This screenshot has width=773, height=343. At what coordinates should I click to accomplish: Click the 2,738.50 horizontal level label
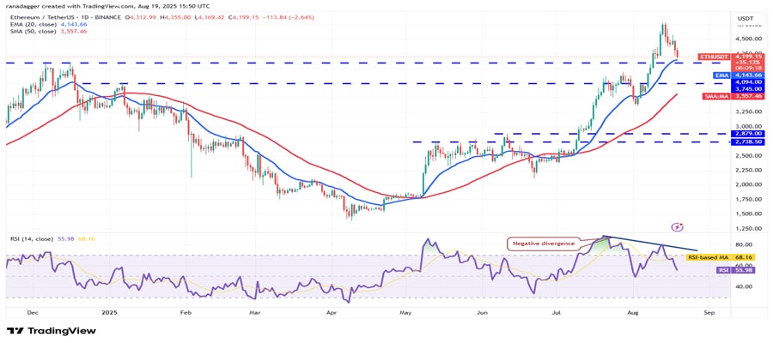pos(749,141)
